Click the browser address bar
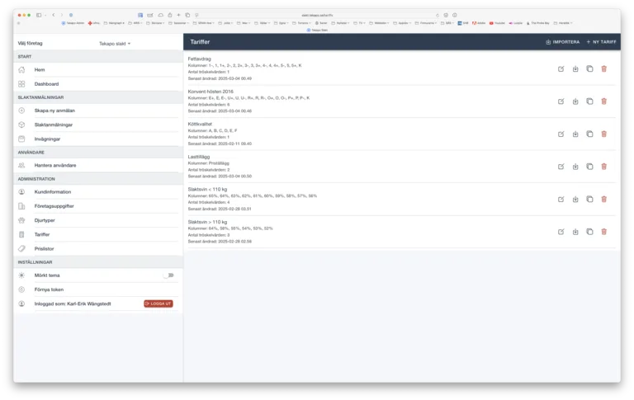The width and height of the screenshot is (634, 400). [x=317, y=16]
